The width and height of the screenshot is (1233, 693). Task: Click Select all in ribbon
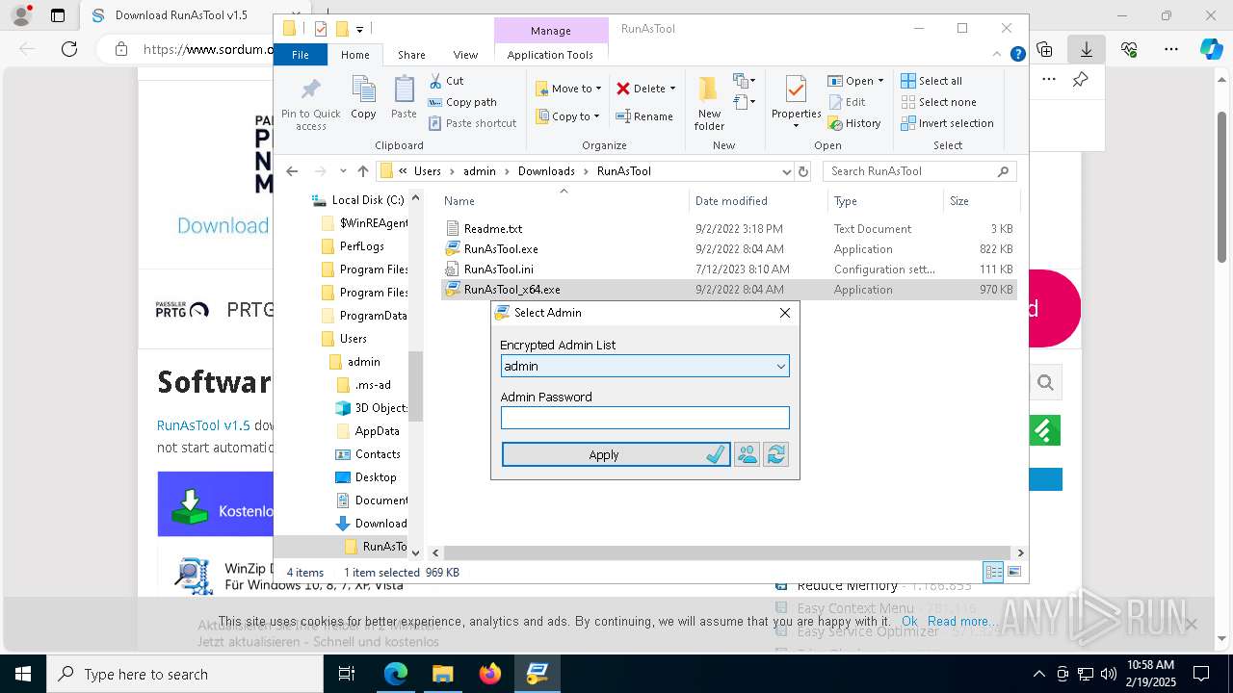pyautogui.click(x=931, y=81)
